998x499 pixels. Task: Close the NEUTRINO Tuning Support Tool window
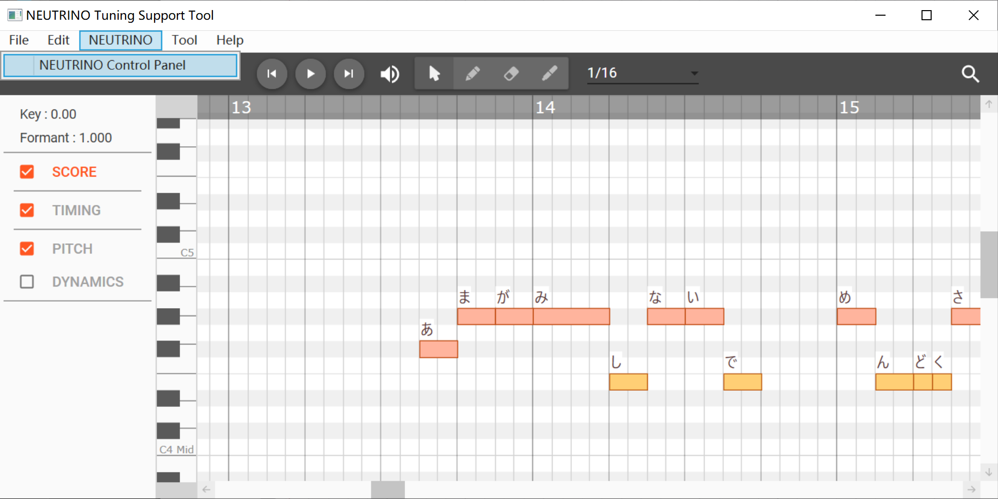click(x=973, y=15)
